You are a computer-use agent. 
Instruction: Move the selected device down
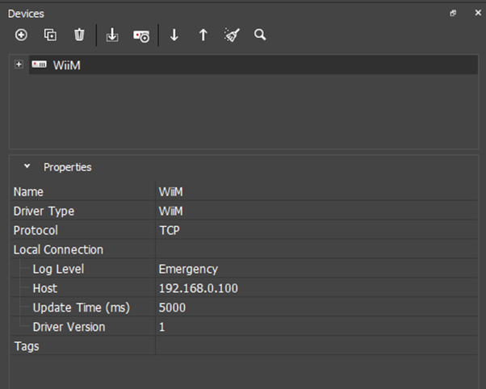click(174, 35)
